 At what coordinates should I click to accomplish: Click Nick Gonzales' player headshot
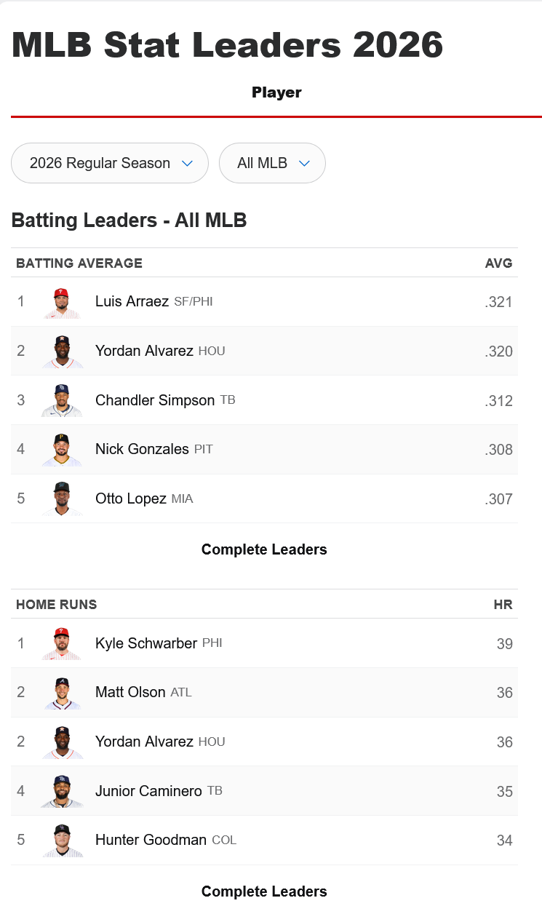(62, 450)
